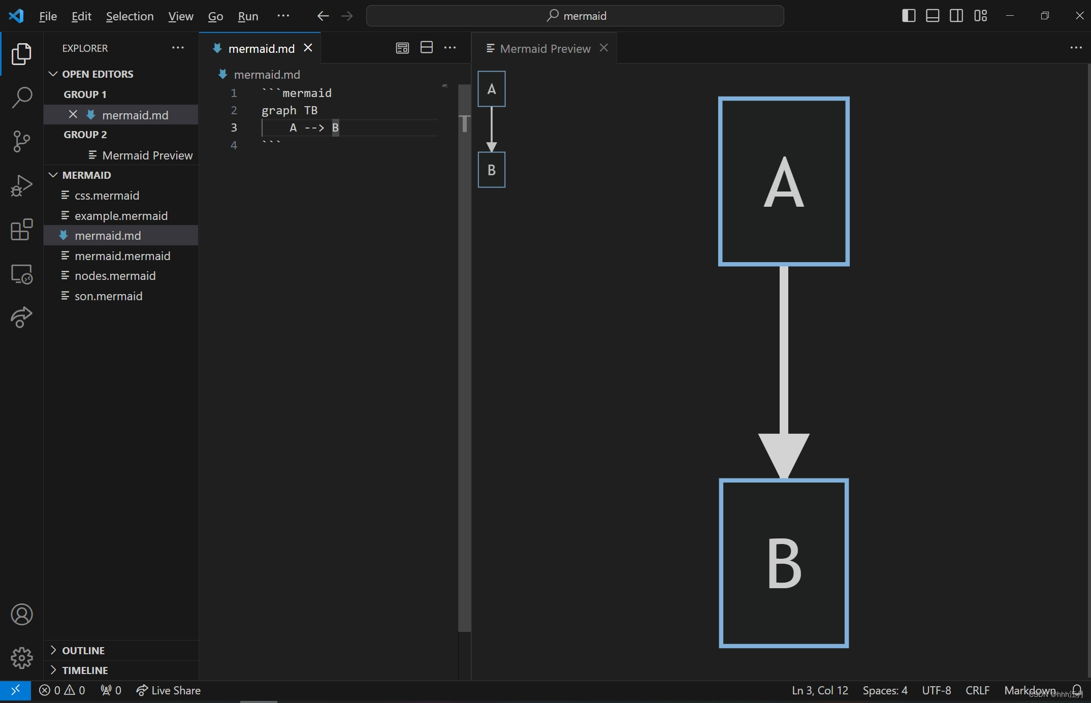The width and height of the screenshot is (1091, 703).
Task: Toggle the secondary side bar
Action: 956,16
